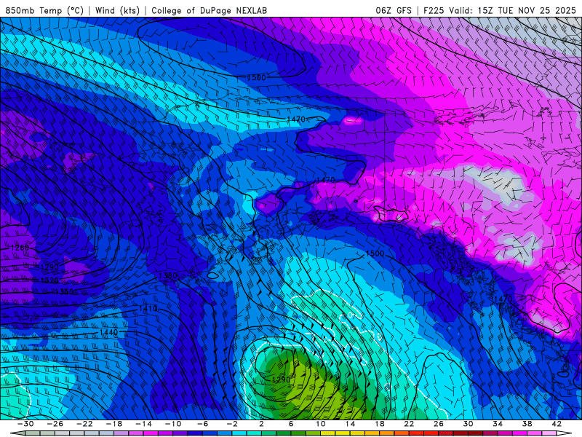Click the red colorbar swatch below 26

pos(431,433)
